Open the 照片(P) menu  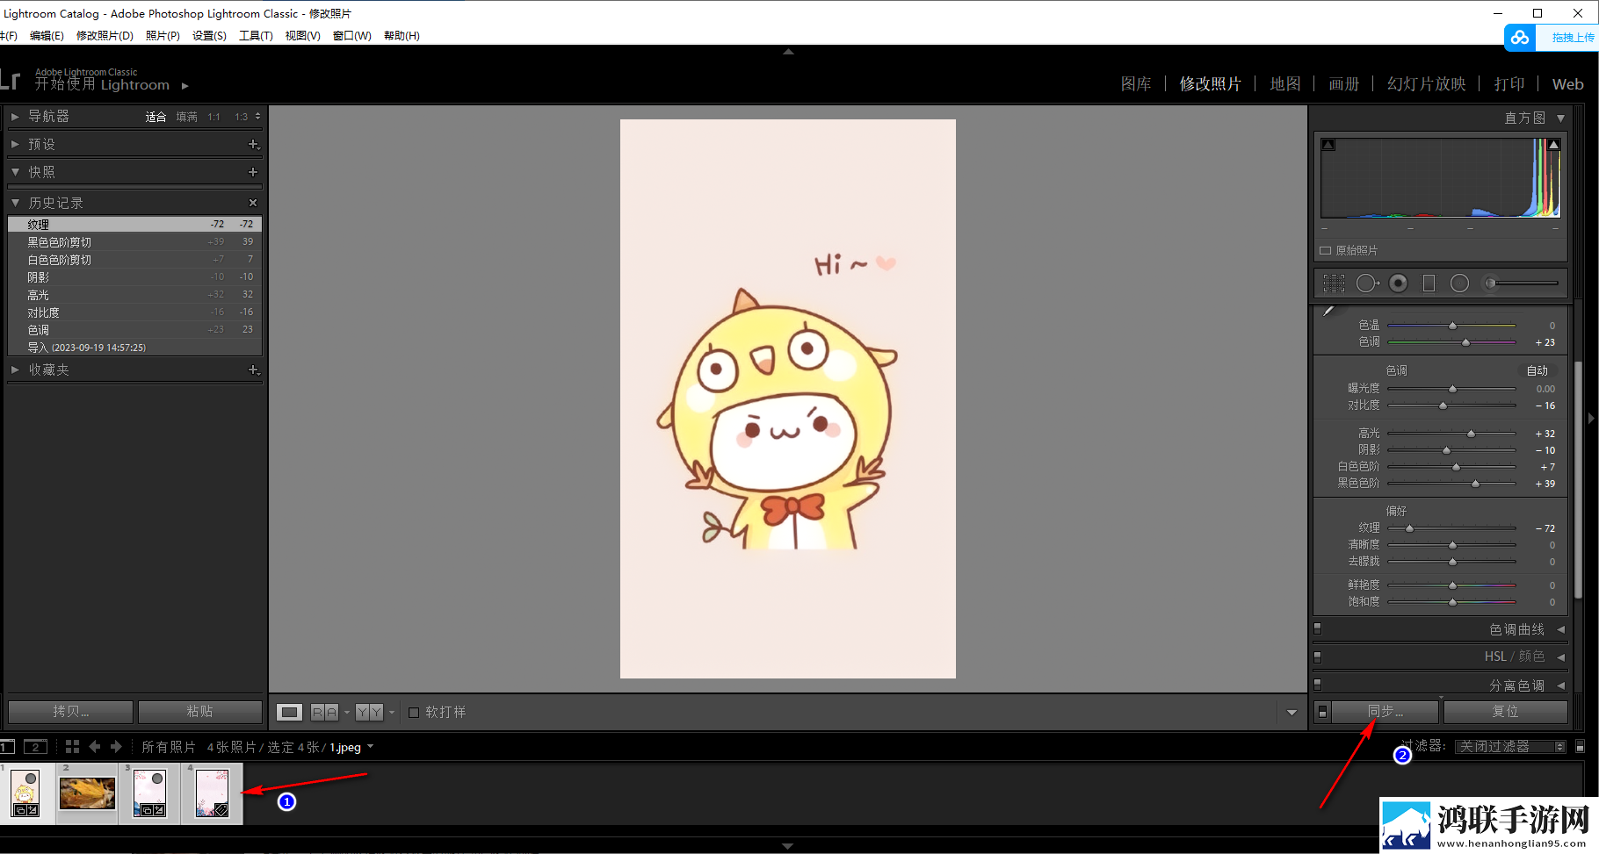point(163,36)
